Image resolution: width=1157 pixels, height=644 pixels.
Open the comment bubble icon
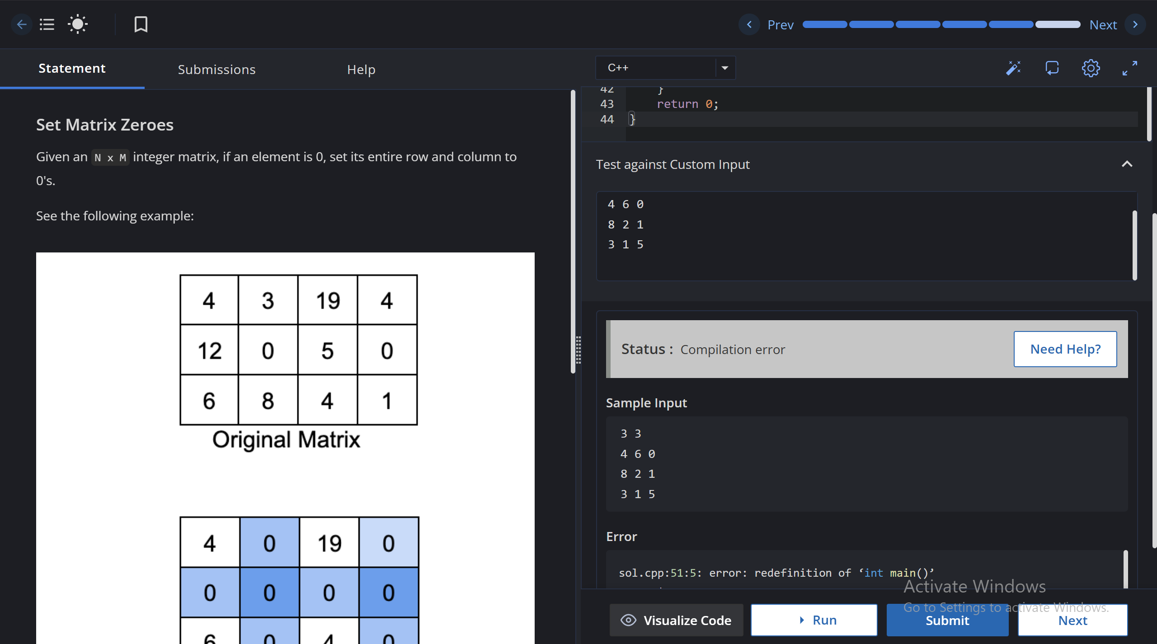(x=1052, y=68)
